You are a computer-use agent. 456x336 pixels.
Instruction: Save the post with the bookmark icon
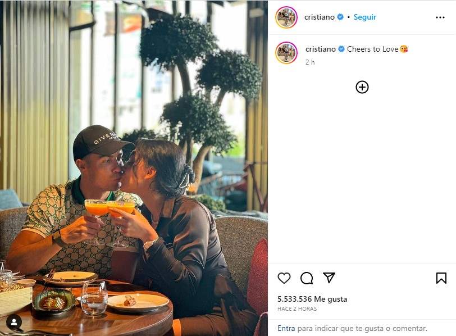(x=441, y=278)
